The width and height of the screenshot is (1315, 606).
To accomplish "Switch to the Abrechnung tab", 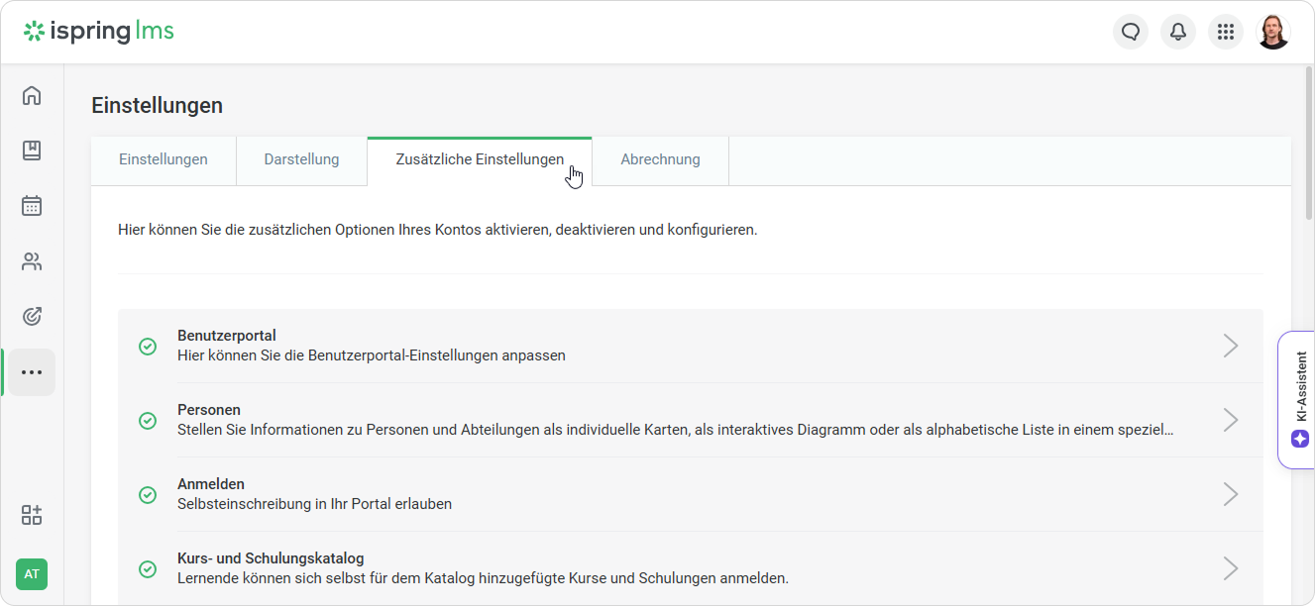I will pos(660,159).
